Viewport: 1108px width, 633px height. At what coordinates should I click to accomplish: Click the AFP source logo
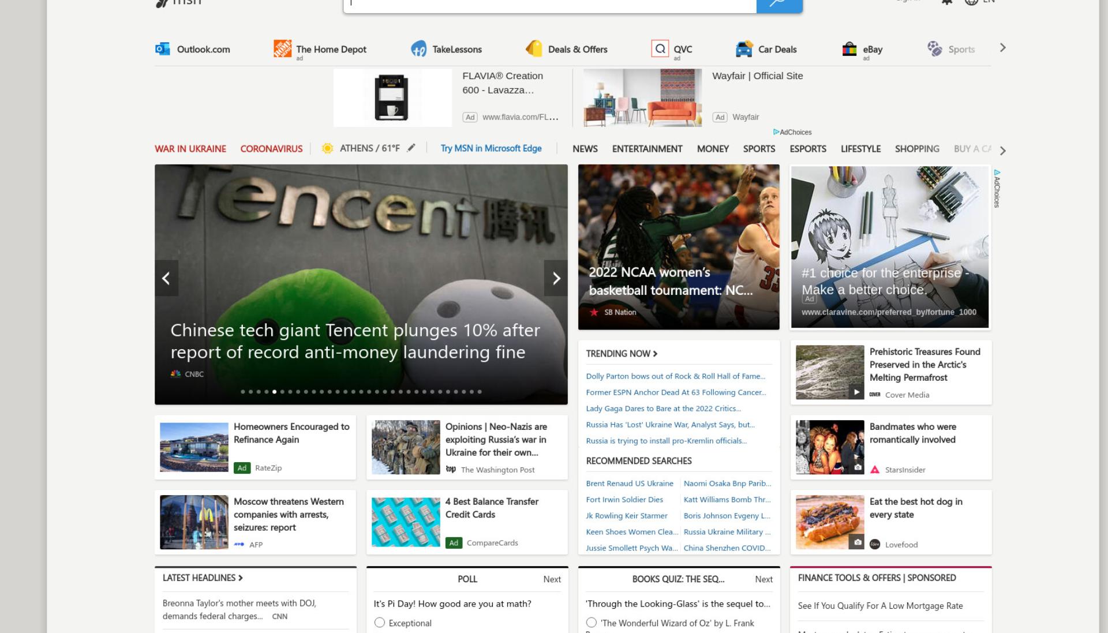(x=239, y=544)
